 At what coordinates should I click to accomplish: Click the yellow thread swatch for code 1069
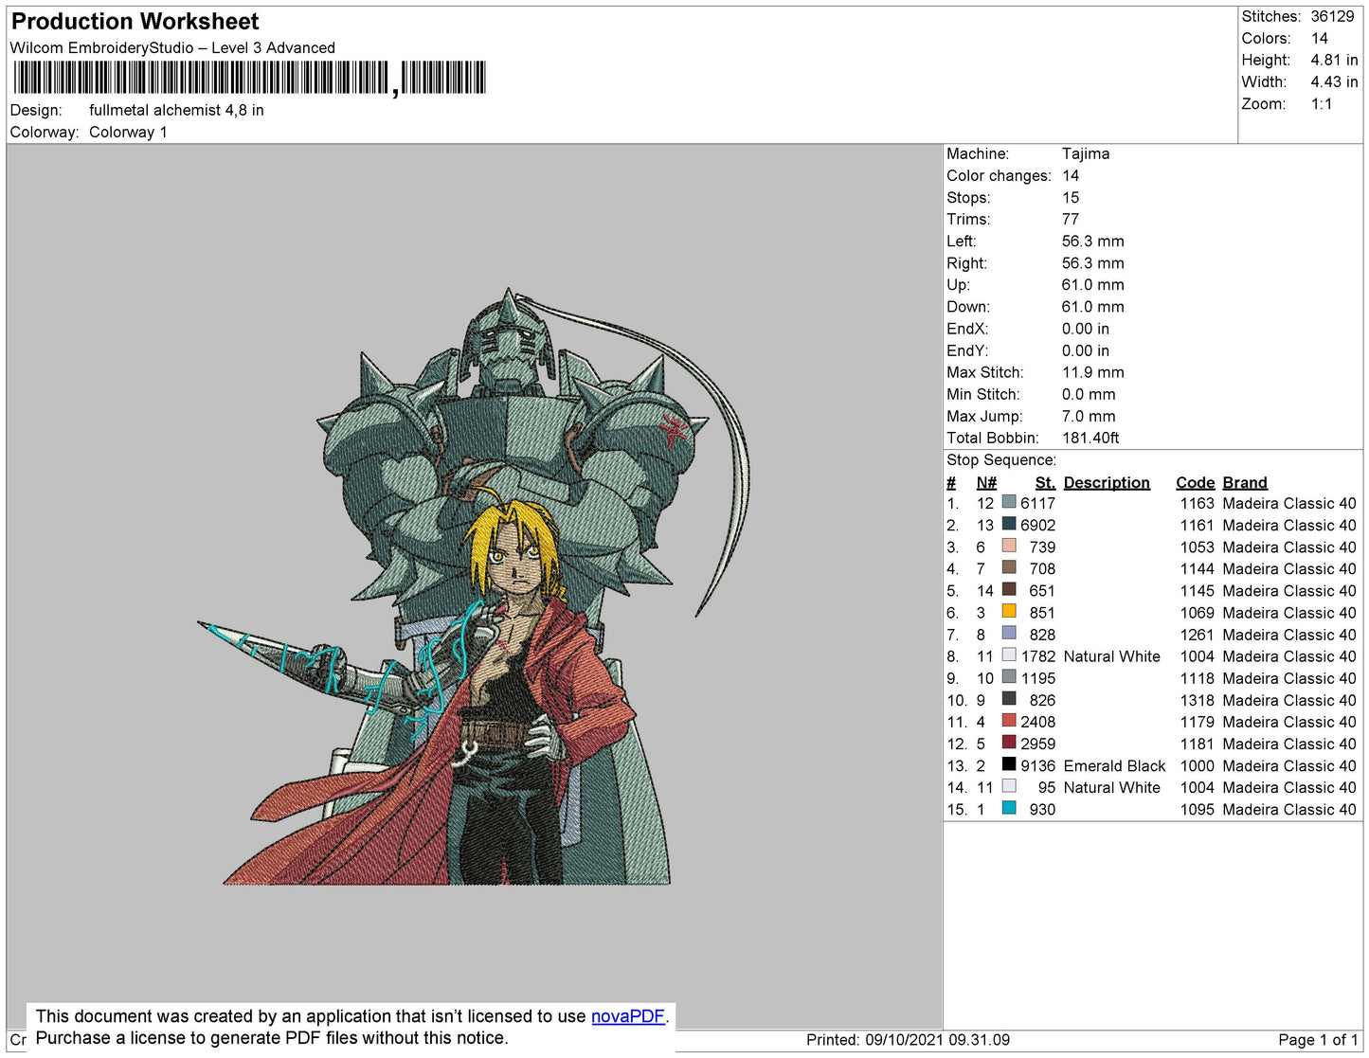tap(1009, 612)
